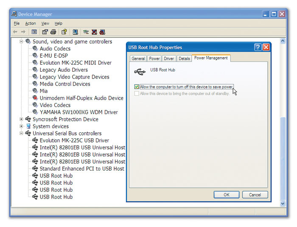This screenshot has width=297, height=227.
Task: Select YAMAHA SW1000XG WDM Driver entry
Action: click(78, 112)
